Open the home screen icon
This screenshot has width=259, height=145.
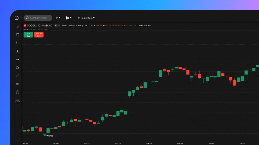pyautogui.click(x=17, y=18)
